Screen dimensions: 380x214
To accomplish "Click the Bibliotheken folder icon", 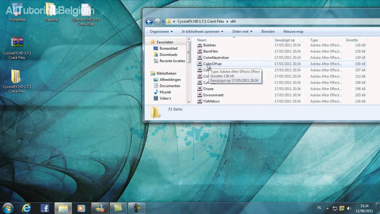I will pos(153,73).
